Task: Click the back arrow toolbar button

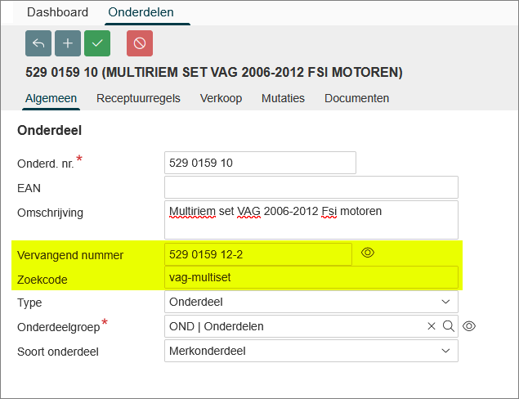Action: pyautogui.click(x=38, y=43)
